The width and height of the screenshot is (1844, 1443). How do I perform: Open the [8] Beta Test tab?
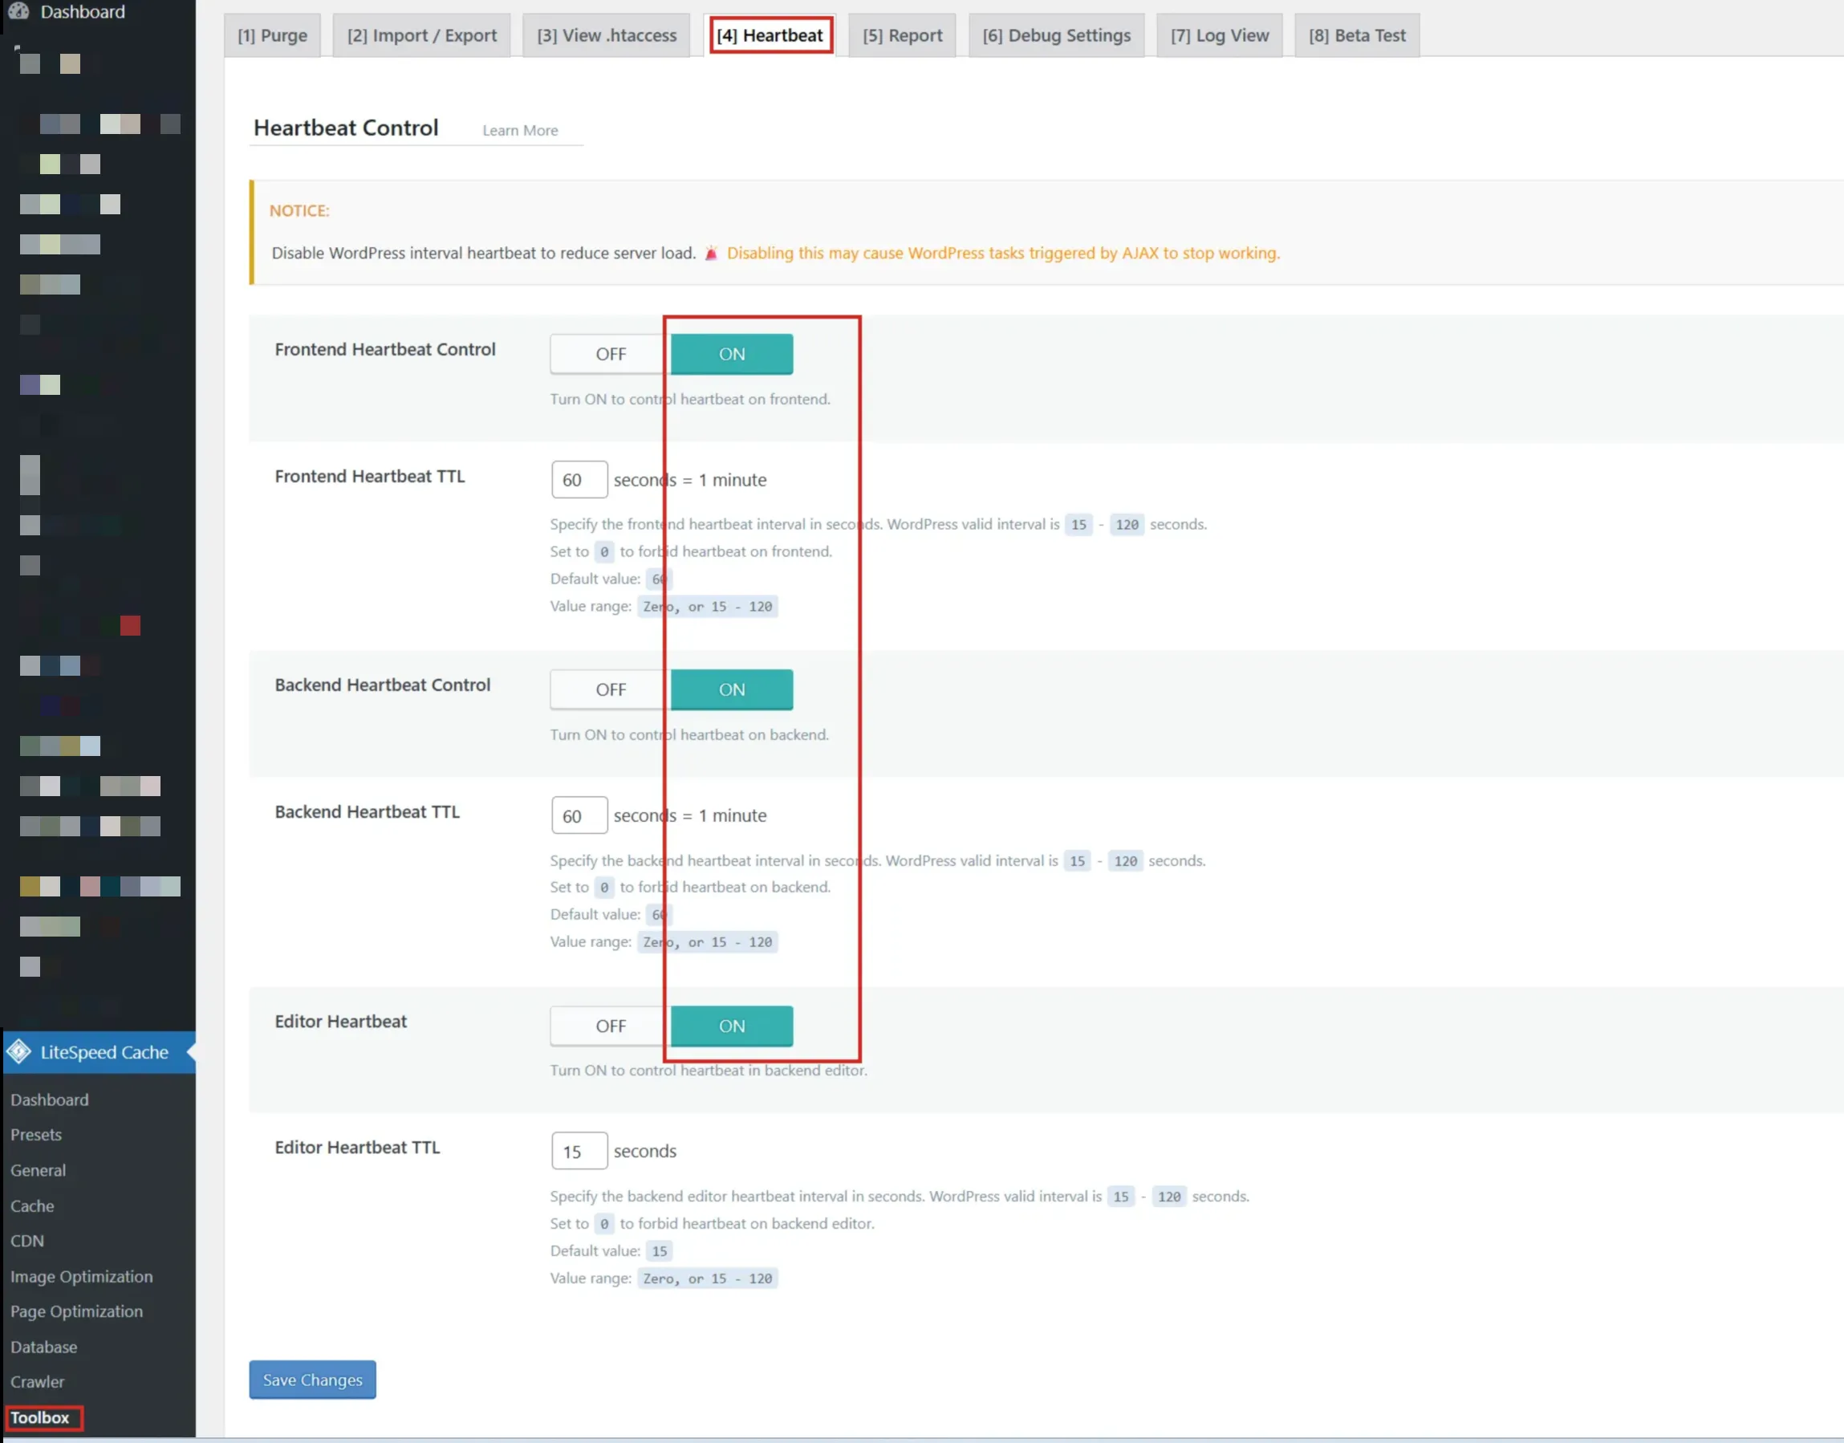[x=1357, y=35]
